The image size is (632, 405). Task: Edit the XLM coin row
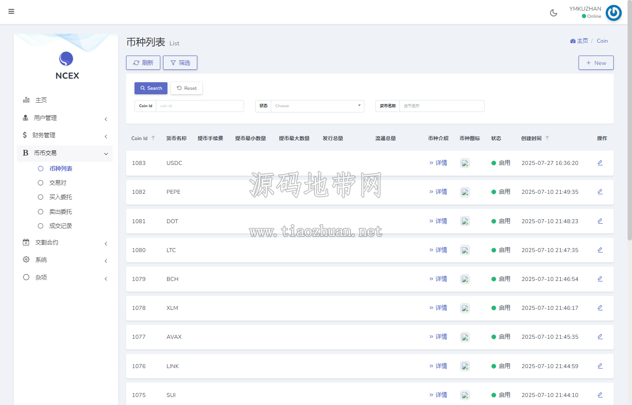(x=600, y=308)
